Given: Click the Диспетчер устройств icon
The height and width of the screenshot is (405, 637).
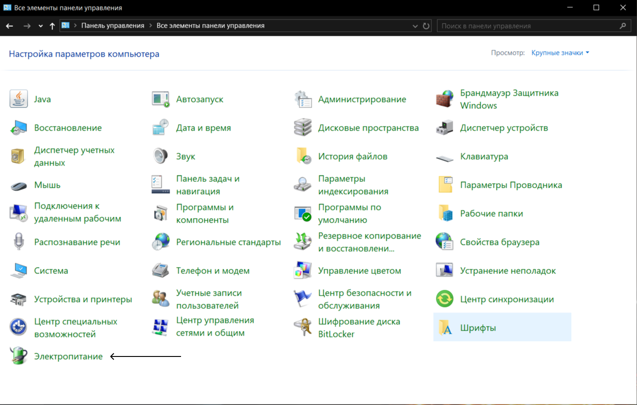Looking at the screenshot, I should click(x=445, y=128).
